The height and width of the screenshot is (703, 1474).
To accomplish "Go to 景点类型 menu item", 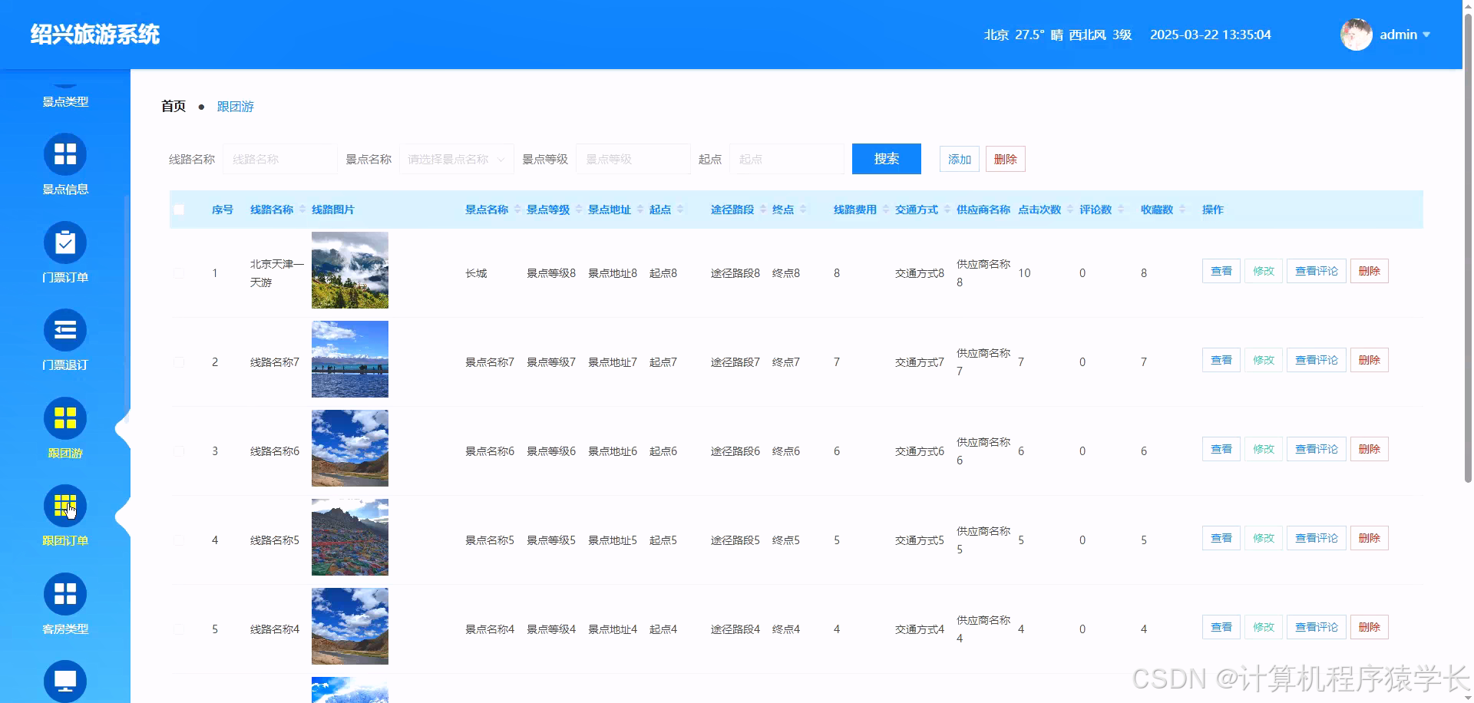I will (65, 101).
